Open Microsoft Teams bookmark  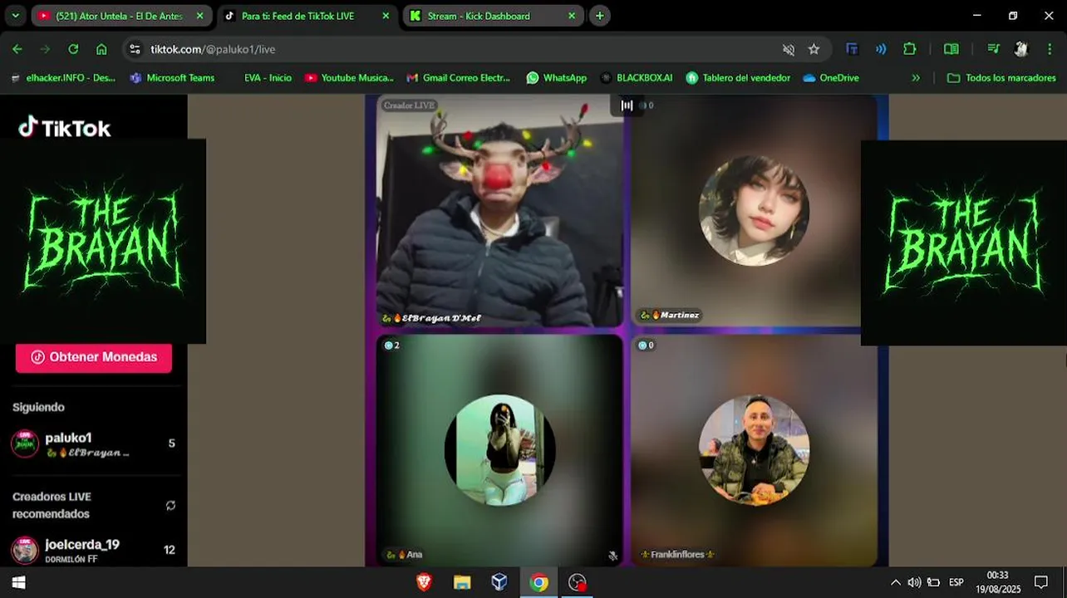coord(172,78)
